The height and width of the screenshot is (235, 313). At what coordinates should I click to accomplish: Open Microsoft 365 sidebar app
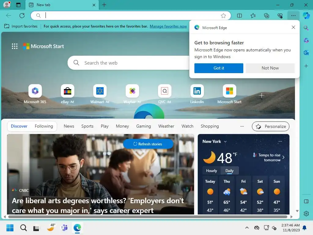[306, 40]
